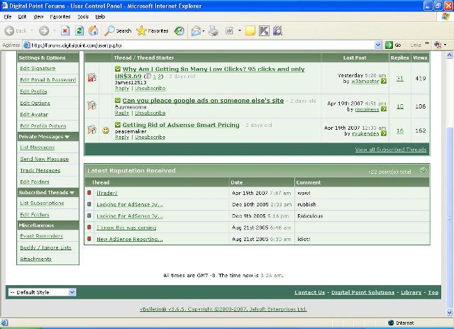Open Contact Us footer link
Screen dimensions: 454x329
(309, 292)
